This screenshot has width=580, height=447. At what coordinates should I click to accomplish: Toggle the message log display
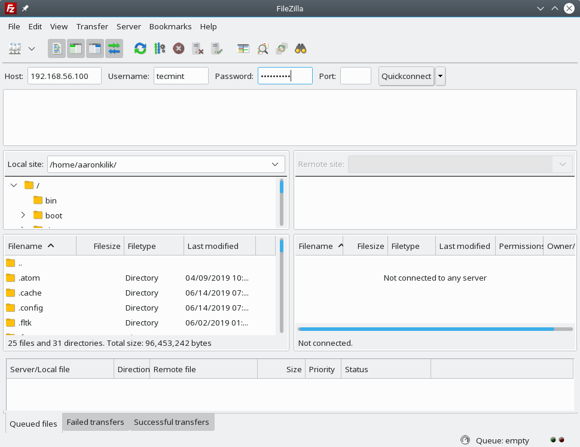57,48
